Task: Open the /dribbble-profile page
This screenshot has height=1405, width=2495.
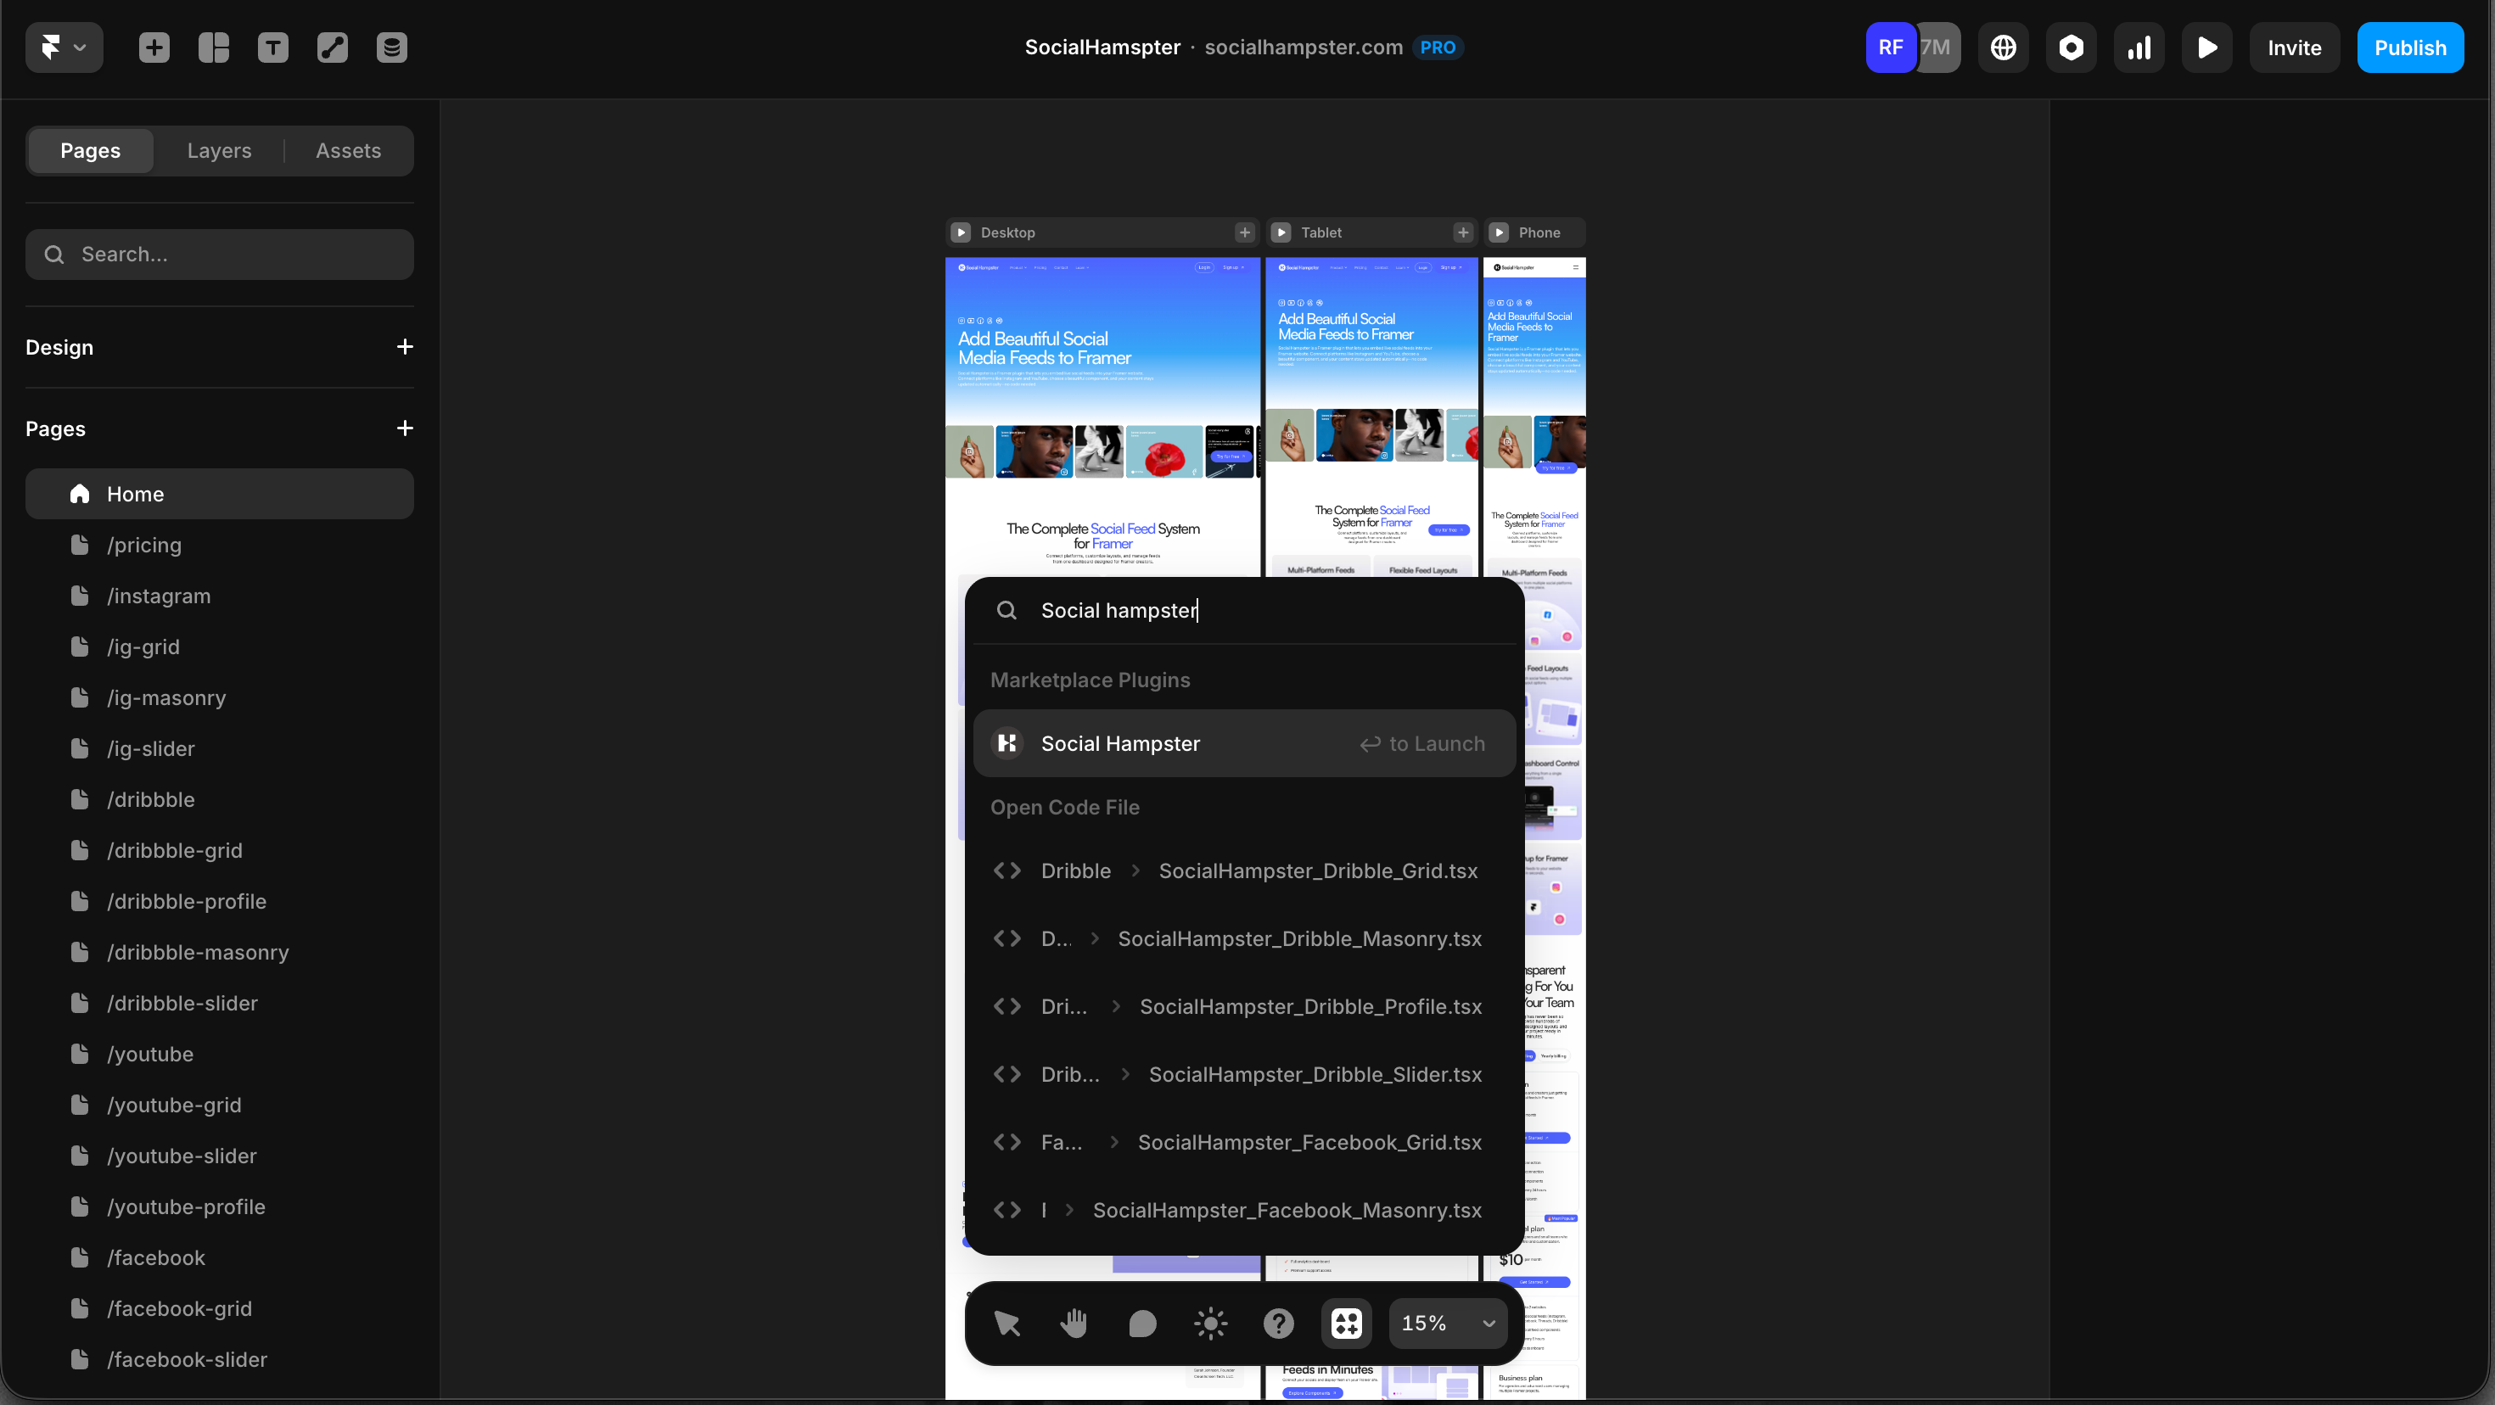Action: coord(220,902)
